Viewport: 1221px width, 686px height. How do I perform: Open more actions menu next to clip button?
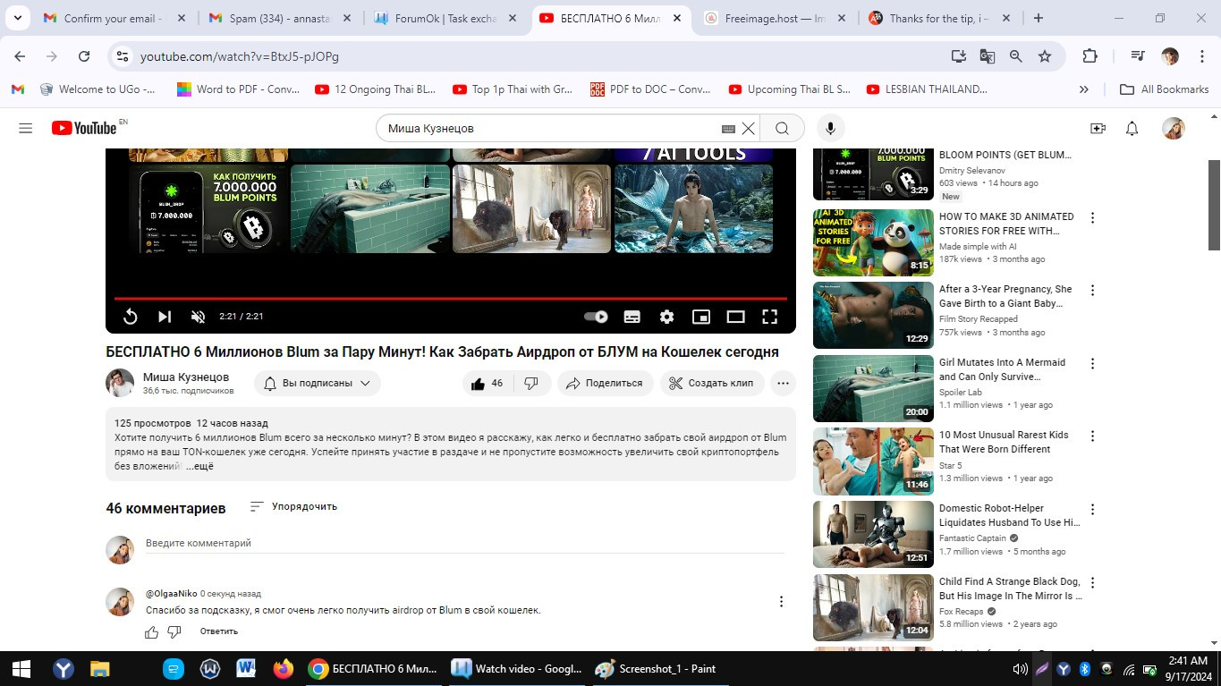click(783, 383)
